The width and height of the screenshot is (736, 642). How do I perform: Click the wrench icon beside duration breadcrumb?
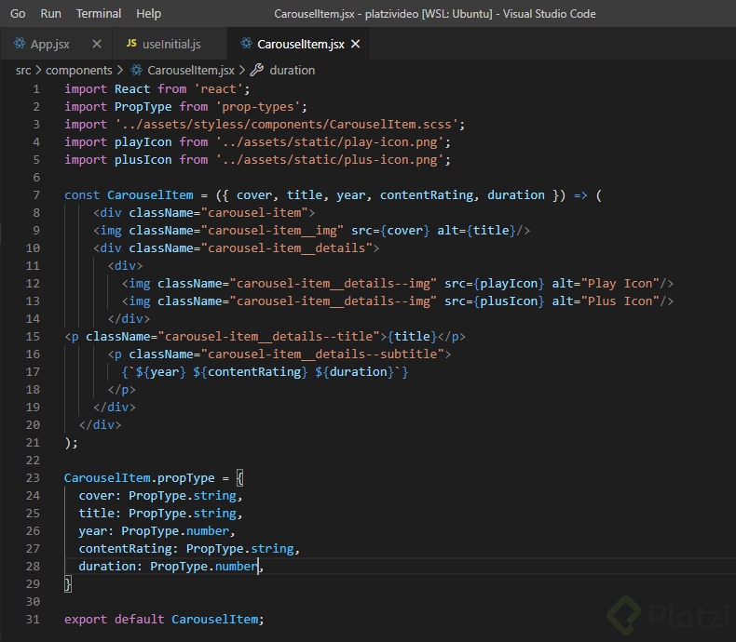(256, 70)
